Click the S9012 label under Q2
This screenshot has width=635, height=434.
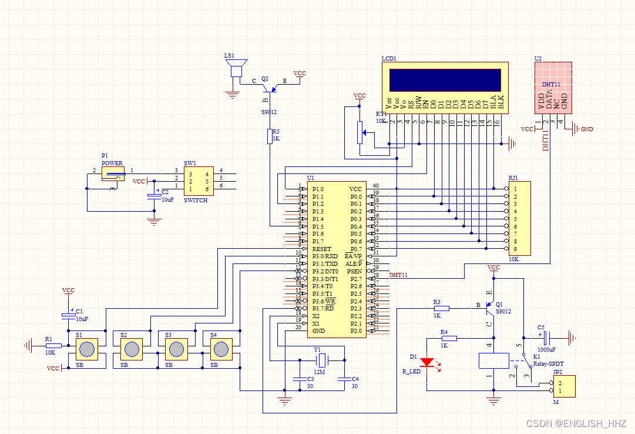[269, 112]
